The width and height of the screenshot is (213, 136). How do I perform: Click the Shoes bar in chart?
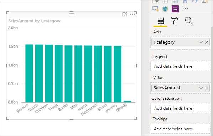click(x=108, y=74)
